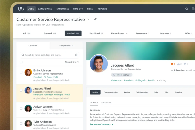Screen dimensions: 195x130
Task: Open the candidate Files tab
Action: (x=167, y=92)
